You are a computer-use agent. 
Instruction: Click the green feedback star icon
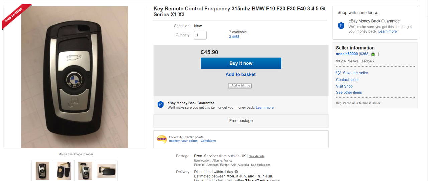coord(373,54)
